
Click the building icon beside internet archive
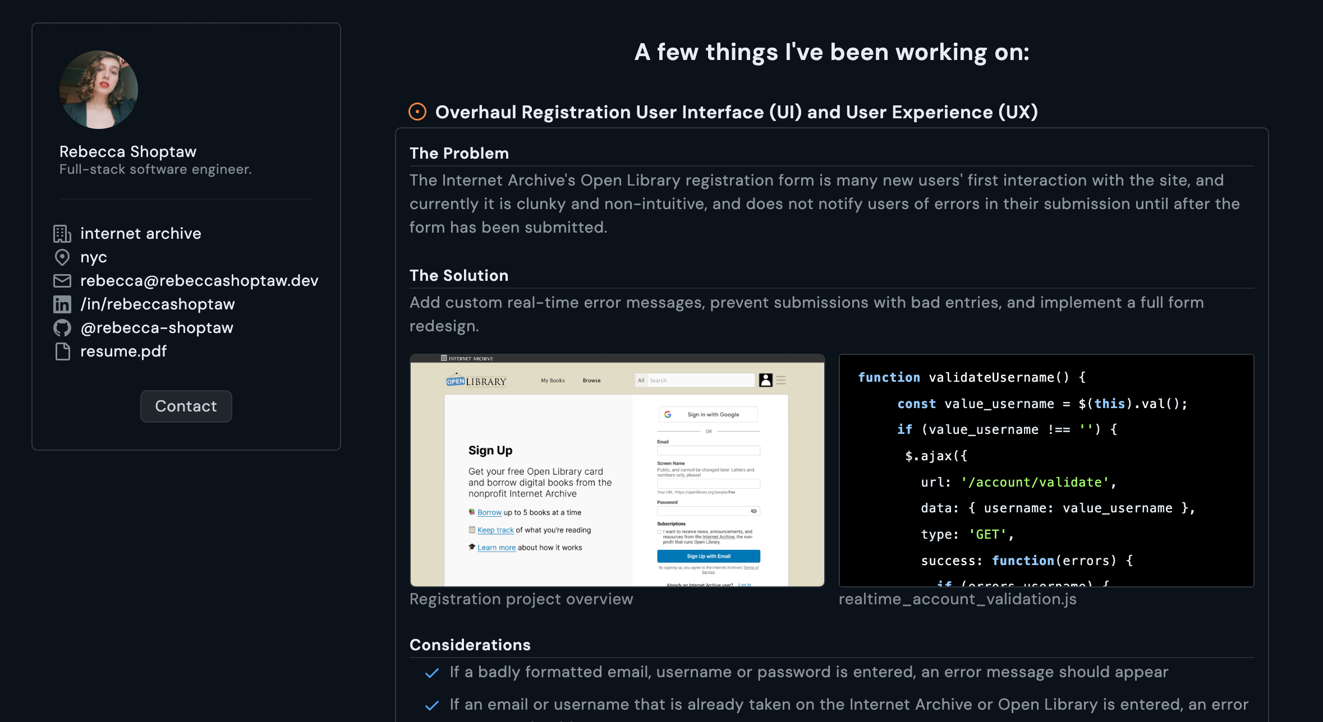point(62,234)
